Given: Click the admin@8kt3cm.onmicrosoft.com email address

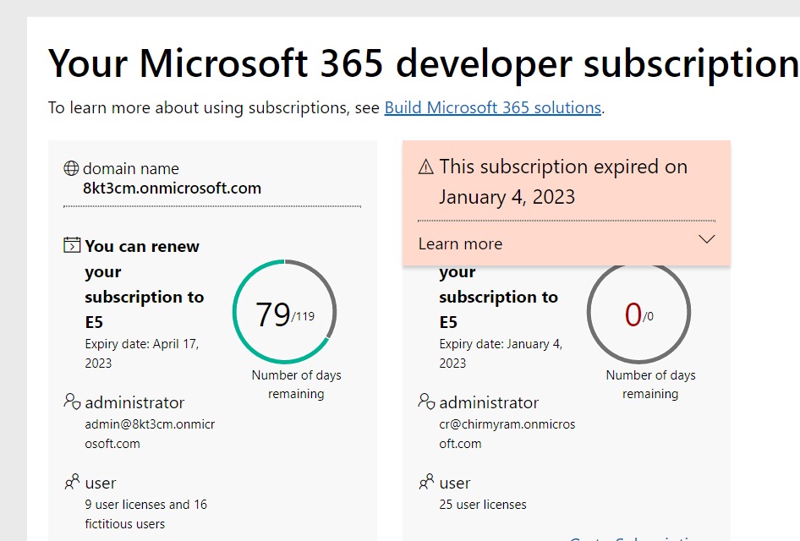Looking at the screenshot, I should [149, 433].
